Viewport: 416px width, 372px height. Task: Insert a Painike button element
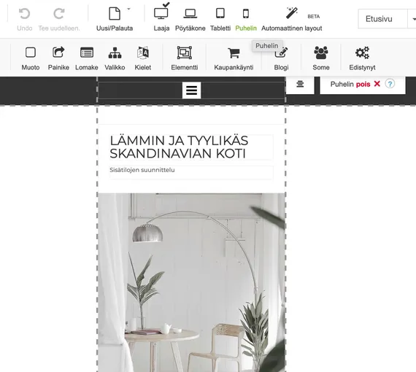58,53
